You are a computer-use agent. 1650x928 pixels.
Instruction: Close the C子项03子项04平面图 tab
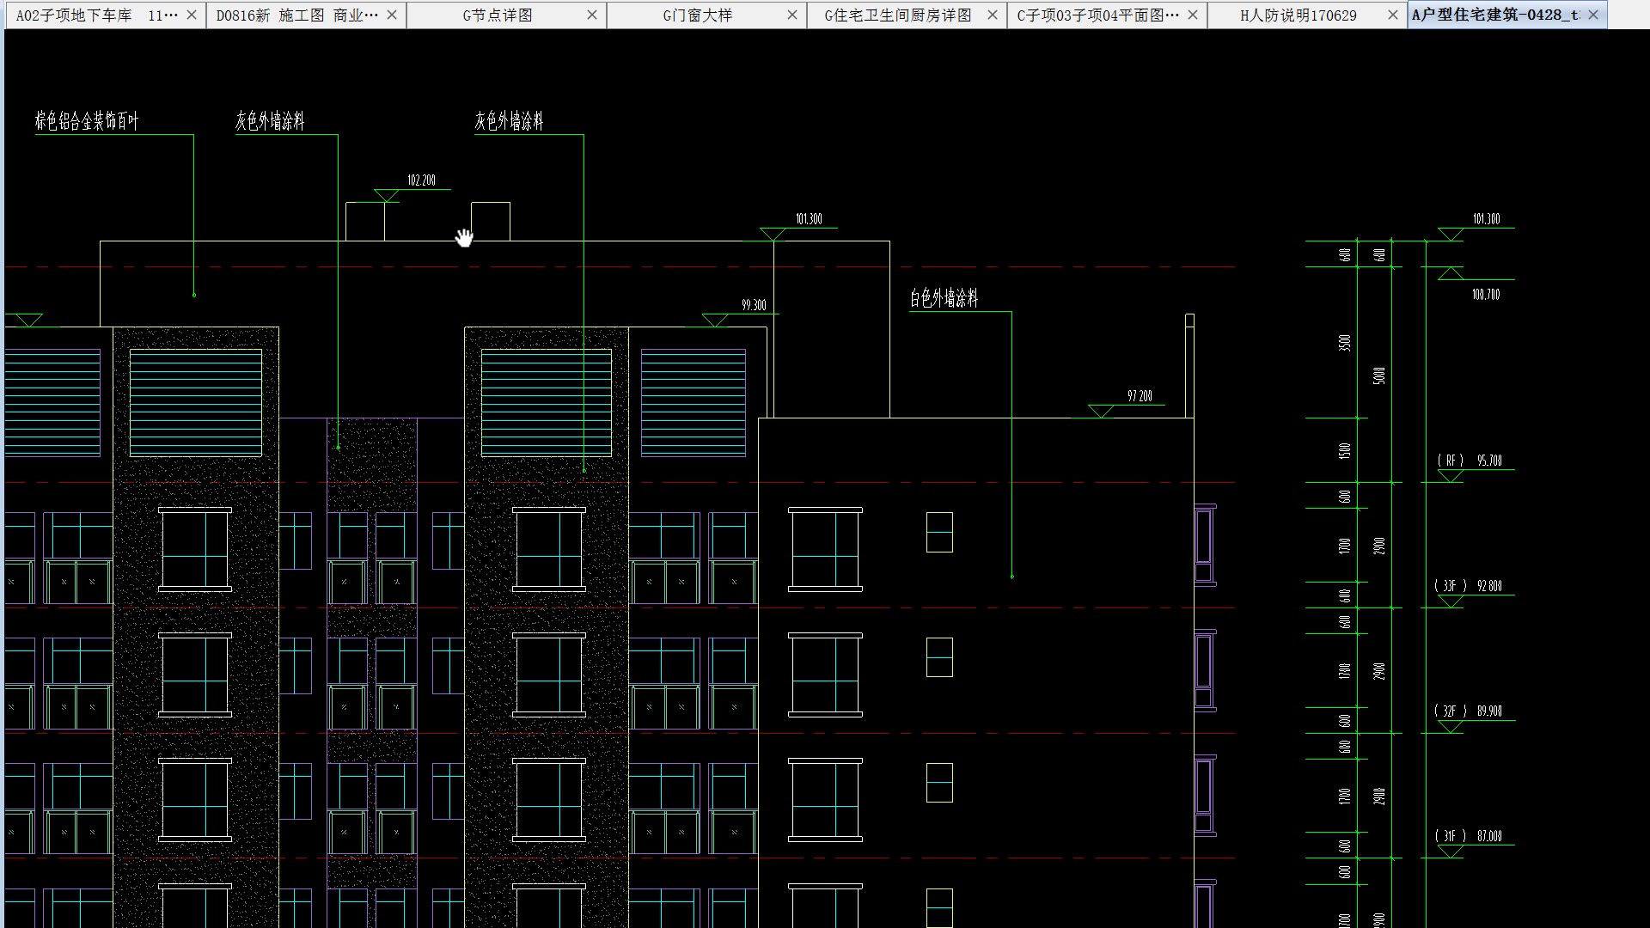coord(1193,15)
